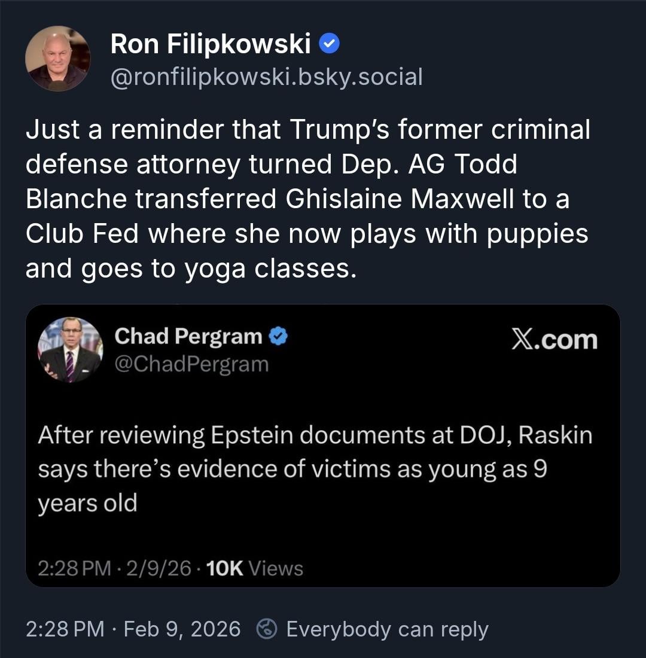Viewport: 646px width, 658px height.
Task: Open the Ron Filipkowski display name
Action: coord(211,44)
